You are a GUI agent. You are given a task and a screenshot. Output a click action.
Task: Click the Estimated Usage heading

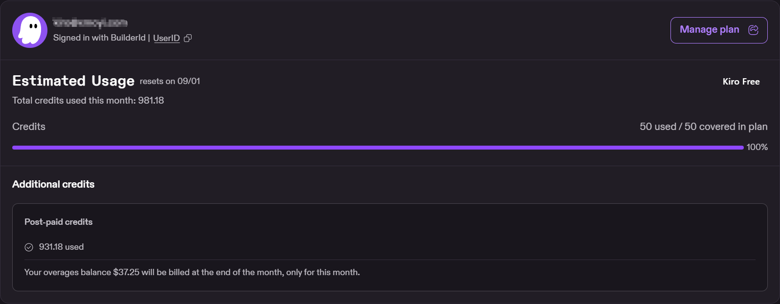73,81
